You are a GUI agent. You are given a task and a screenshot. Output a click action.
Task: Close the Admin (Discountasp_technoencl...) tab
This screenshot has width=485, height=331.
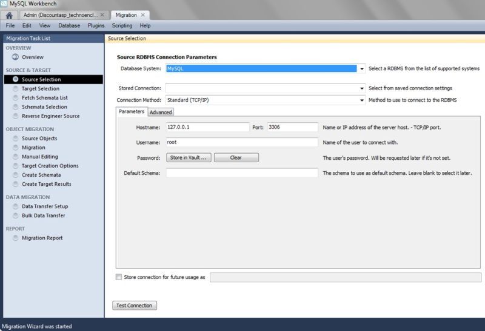point(102,15)
